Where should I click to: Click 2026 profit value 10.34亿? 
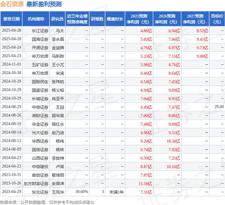[173, 141]
